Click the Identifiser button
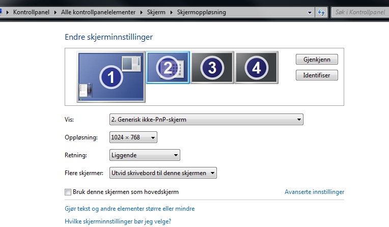 (x=317, y=75)
